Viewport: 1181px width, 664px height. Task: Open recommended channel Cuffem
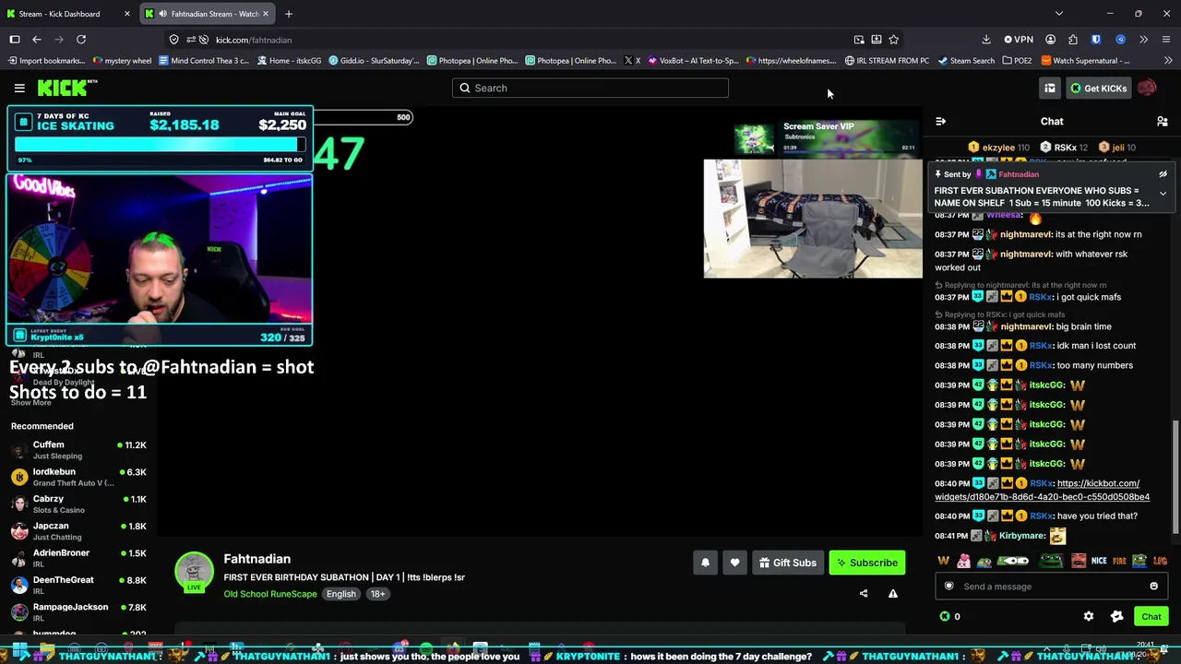pos(78,450)
